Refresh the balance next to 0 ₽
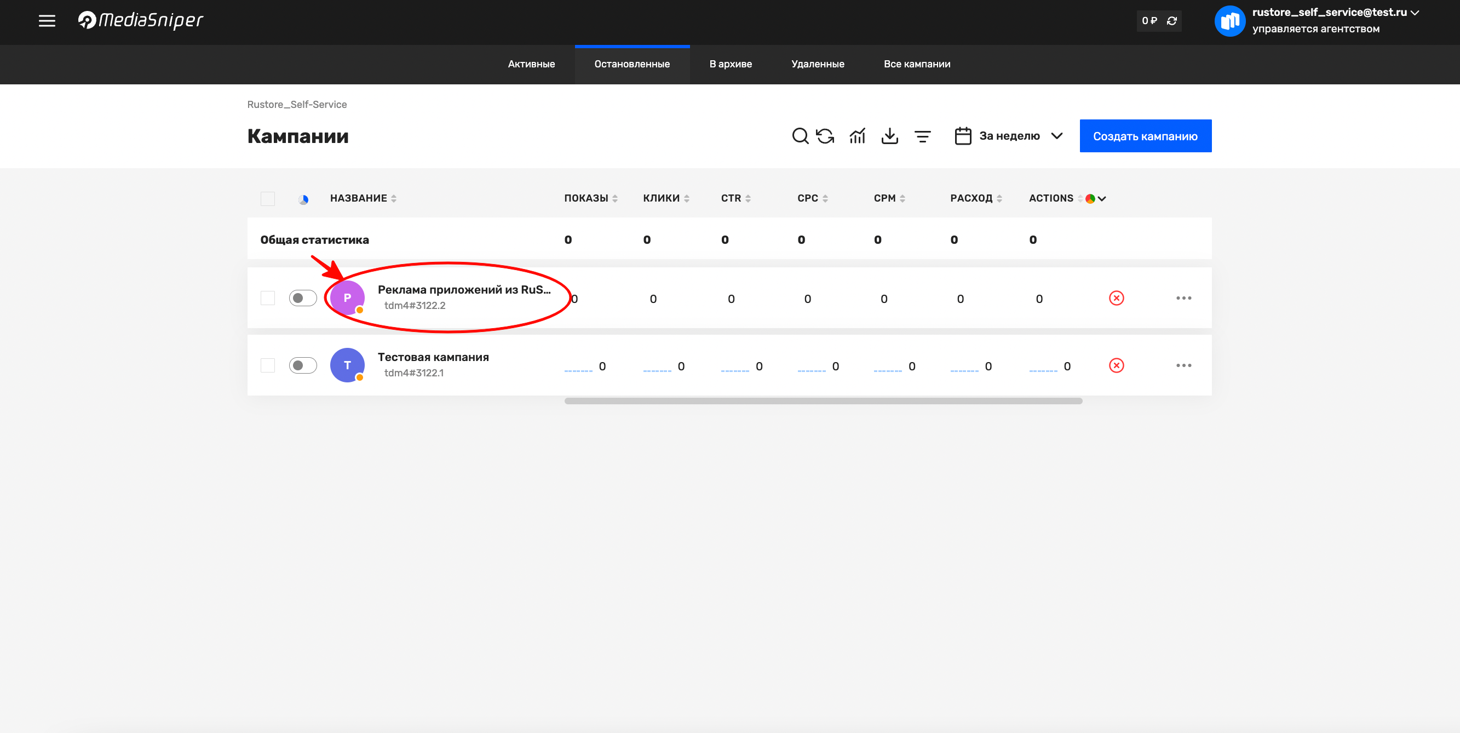Viewport: 1460px width, 733px height. [1171, 21]
